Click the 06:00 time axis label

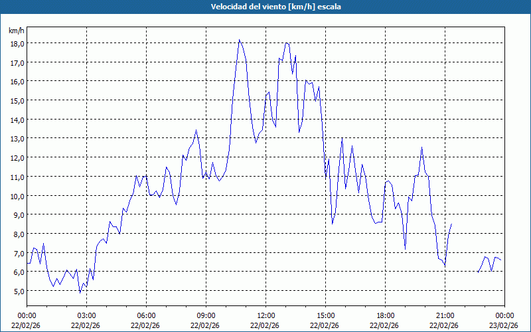pyautogui.click(x=146, y=316)
